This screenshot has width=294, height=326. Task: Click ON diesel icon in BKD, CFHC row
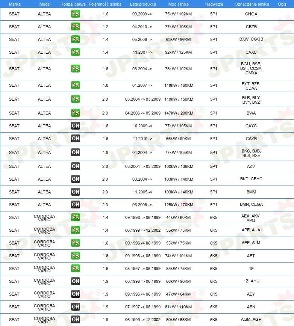[x=75, y=179]
